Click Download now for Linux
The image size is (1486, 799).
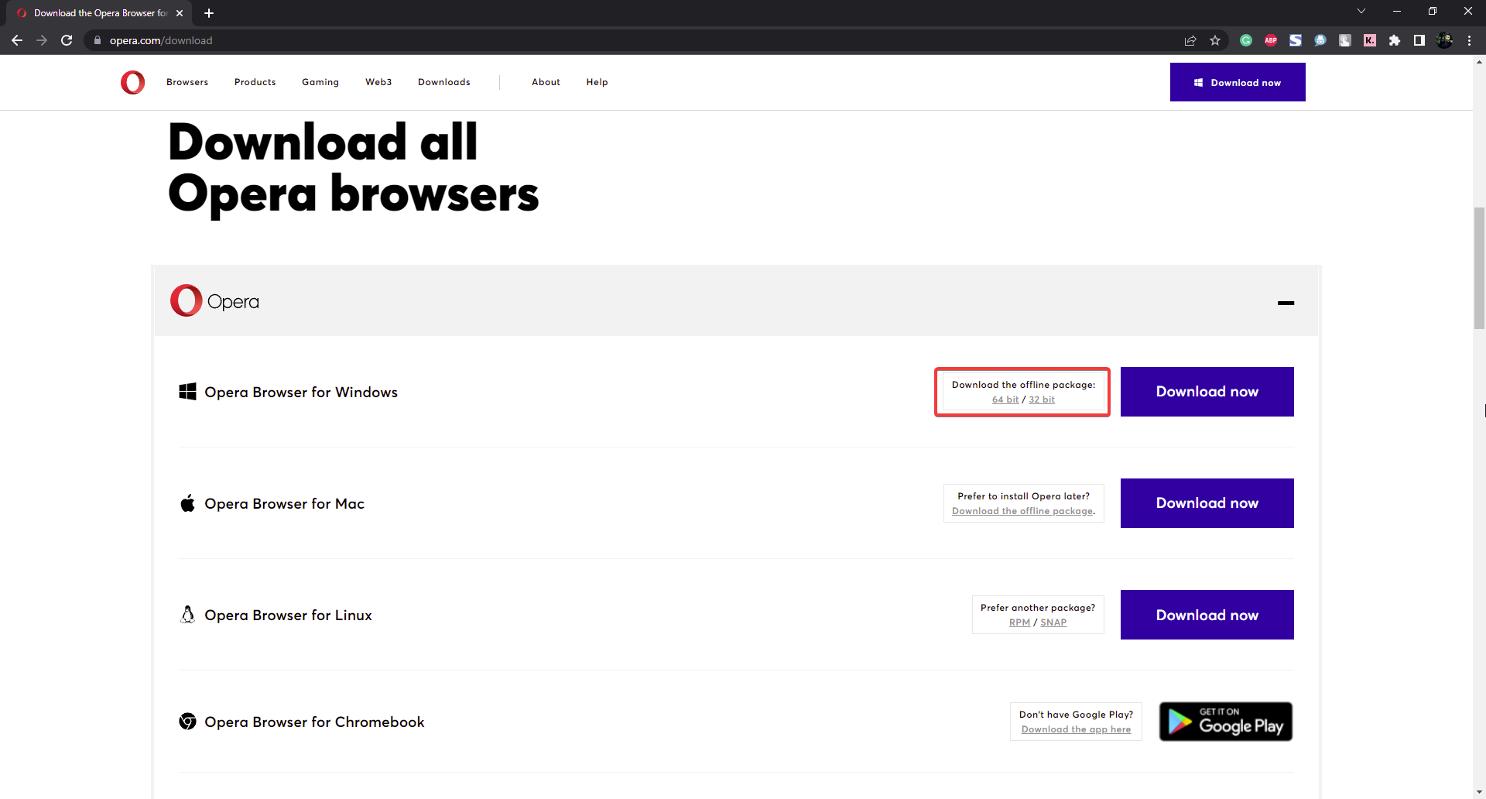pyautogui.click(x=1207, y=615)
